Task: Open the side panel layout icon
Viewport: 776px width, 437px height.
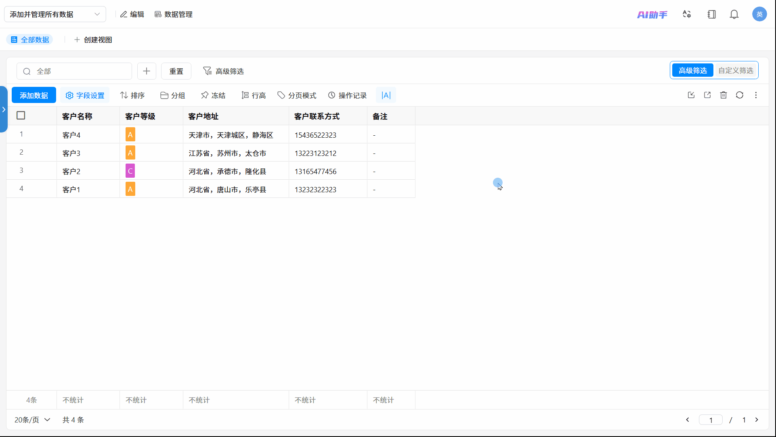Action: point(711,14)
